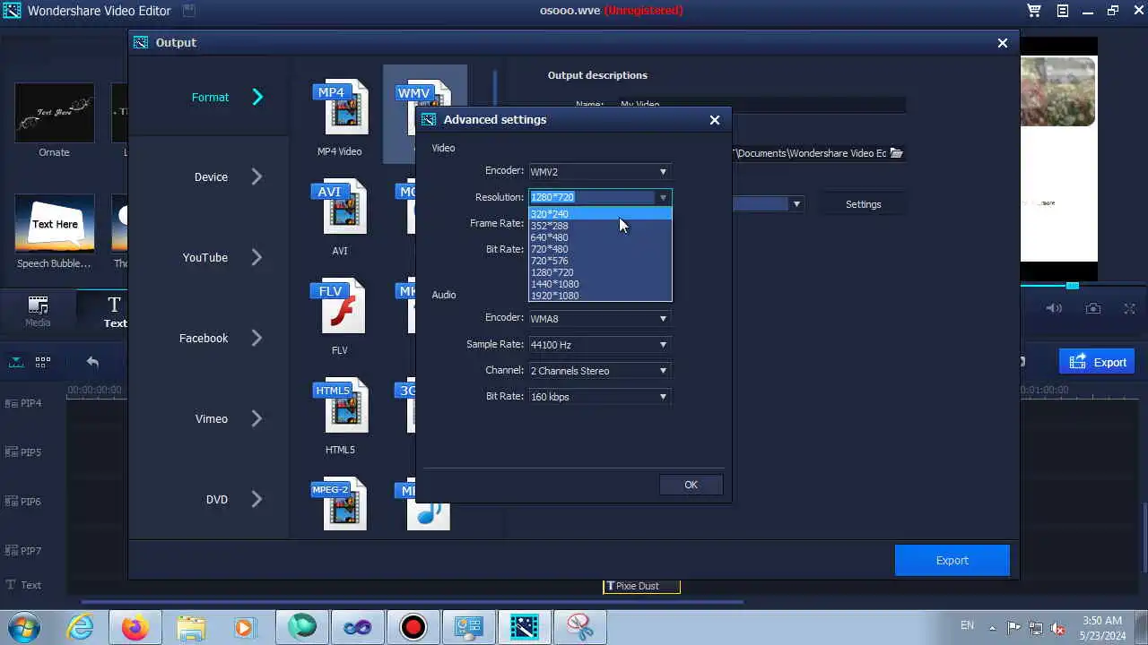Select the 1440*1080 resolution option

(x=600, y=284)
